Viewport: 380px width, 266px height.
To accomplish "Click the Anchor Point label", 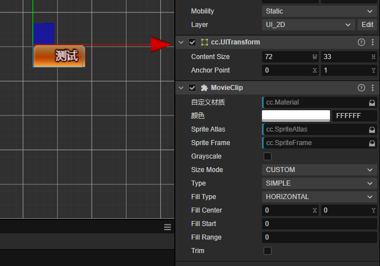I will click(210, 70).
